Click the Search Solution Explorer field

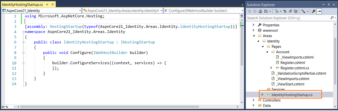(x=288, y=18)
